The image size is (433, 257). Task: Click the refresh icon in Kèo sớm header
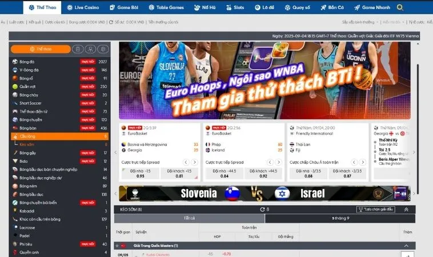pos(262,210)
